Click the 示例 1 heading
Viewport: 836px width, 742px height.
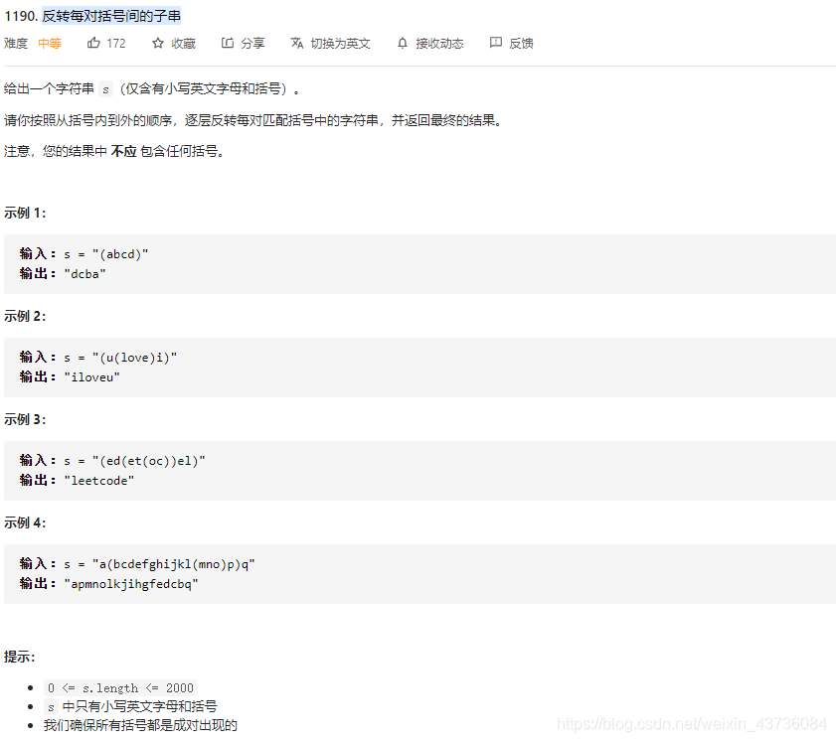pyautogui.click(x=25, y=214)
